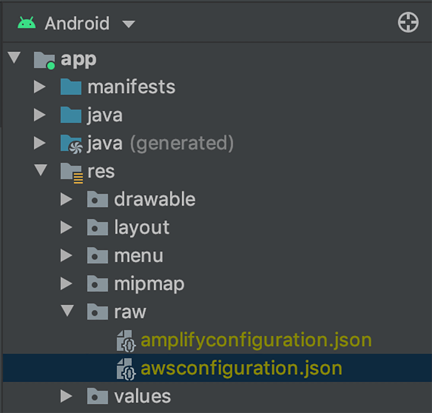
Task: Select the menu folder label
Action: (139, 256)
